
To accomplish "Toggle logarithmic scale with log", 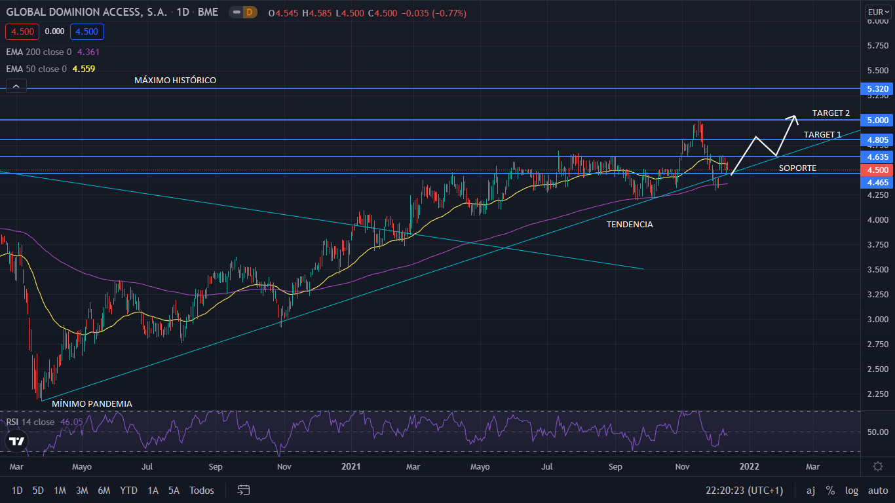I will [x=852, y=490].
